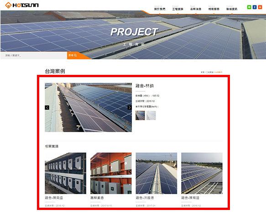Click the orange search button
The image size is (266, 215).
point(73,55)
